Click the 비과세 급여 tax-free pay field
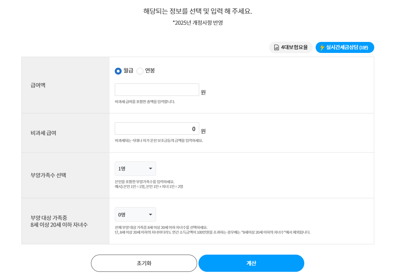Viewport: 398px width, 278px height. (x=157, y=128)
